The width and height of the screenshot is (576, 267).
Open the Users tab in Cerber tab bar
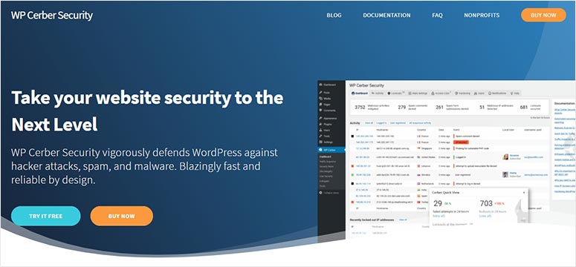click(x=480, y=93)
